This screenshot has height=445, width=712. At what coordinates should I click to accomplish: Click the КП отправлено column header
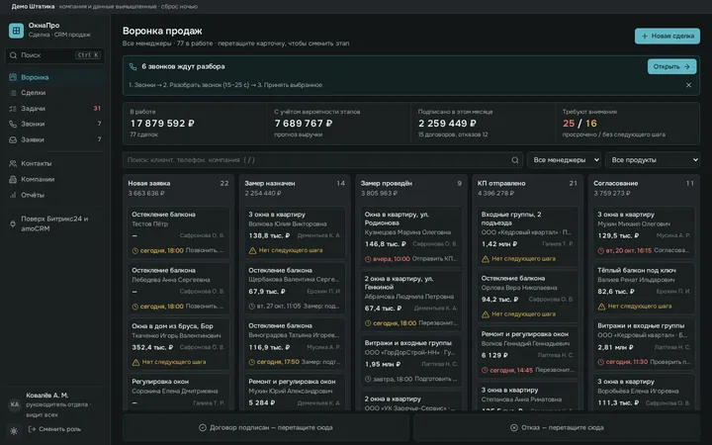point(528,188)
